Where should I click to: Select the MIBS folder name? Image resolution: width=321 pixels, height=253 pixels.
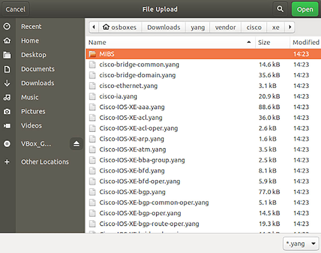click(x=107, y=54)
